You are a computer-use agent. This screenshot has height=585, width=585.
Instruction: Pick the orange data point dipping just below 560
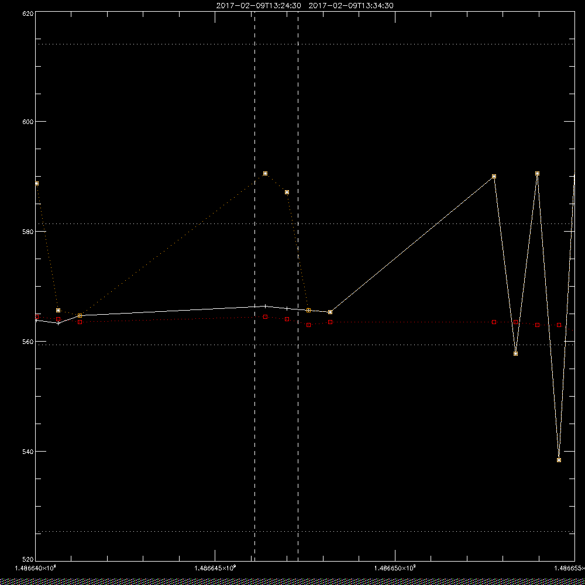pyautogui.click(x=515, y=354)
